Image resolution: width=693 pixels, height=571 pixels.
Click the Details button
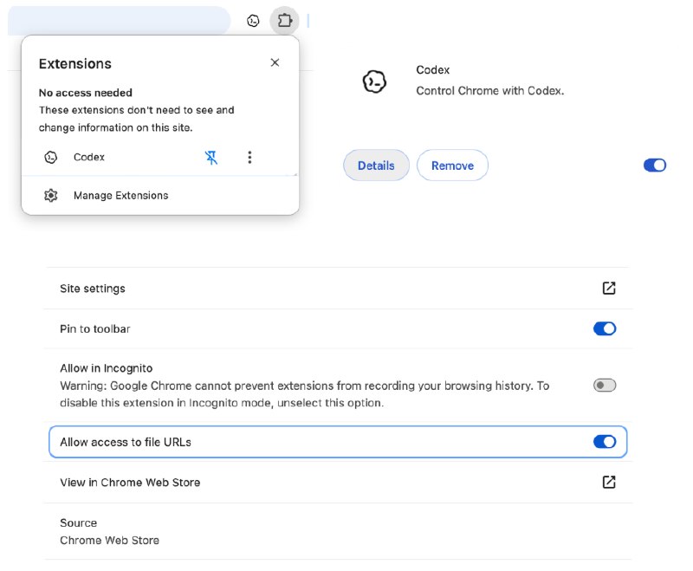(376, 165)
